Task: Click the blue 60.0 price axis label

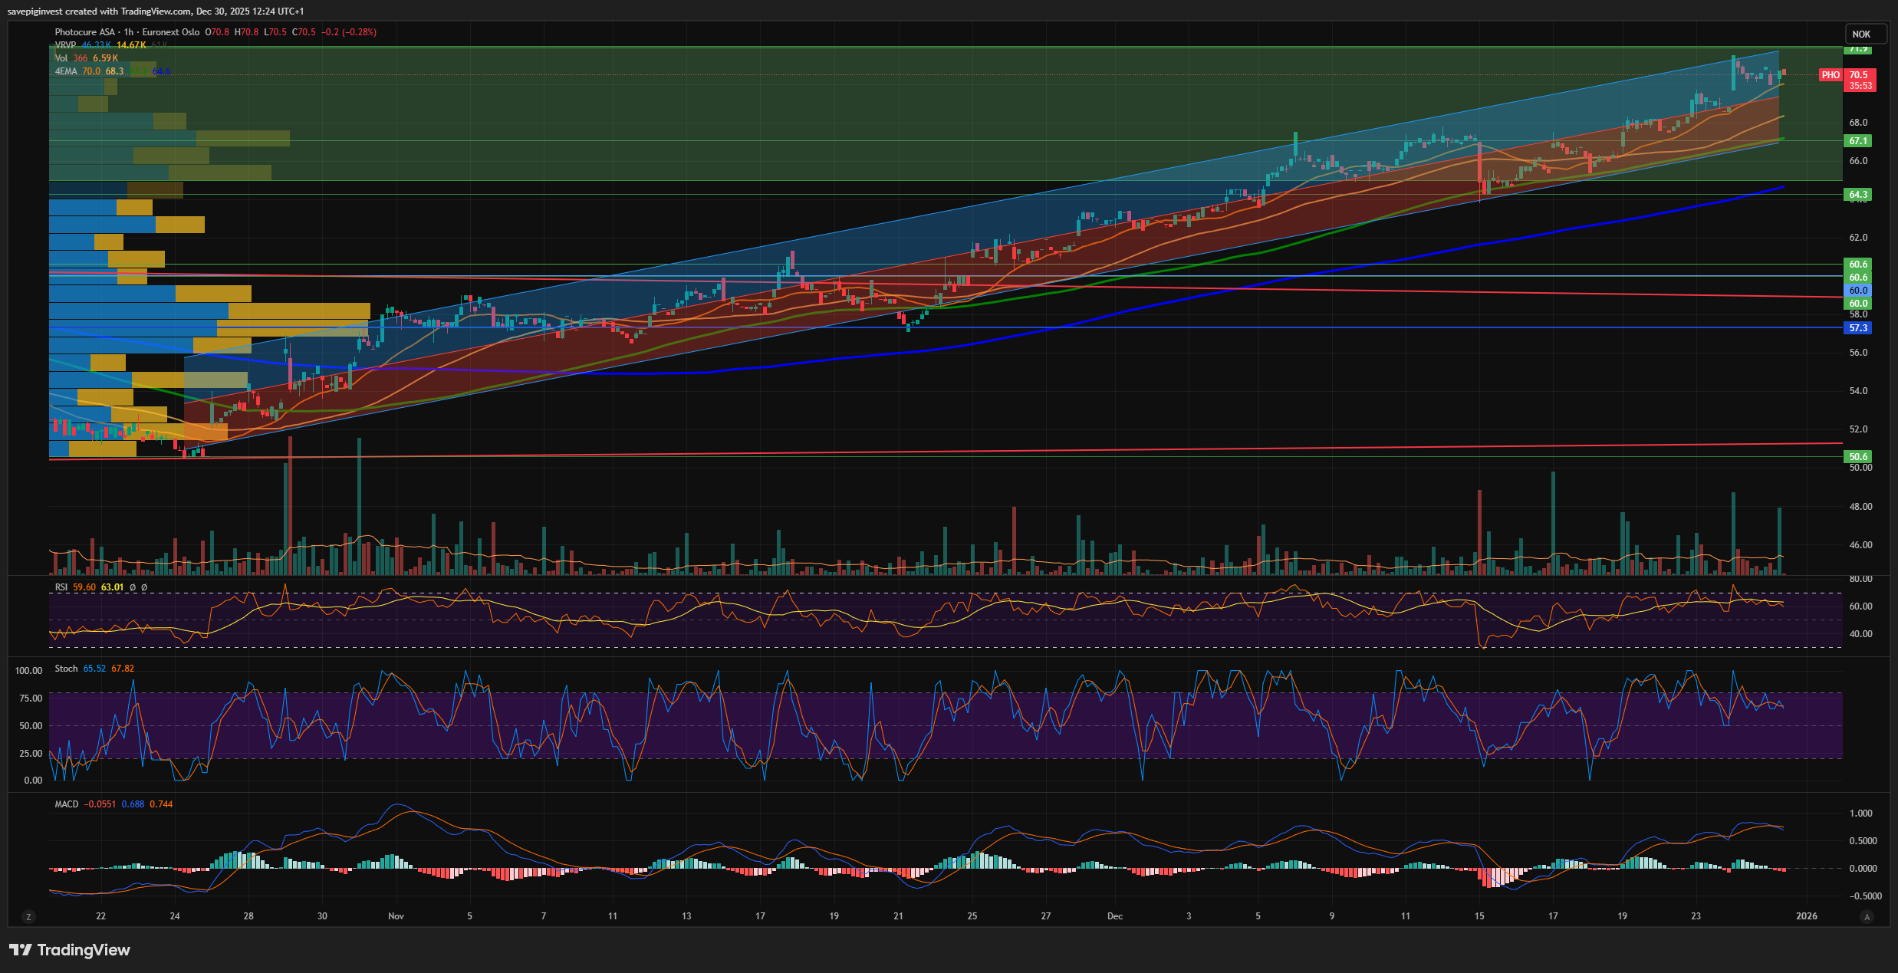Action: pyautogui.click(x=1857, y=291)
